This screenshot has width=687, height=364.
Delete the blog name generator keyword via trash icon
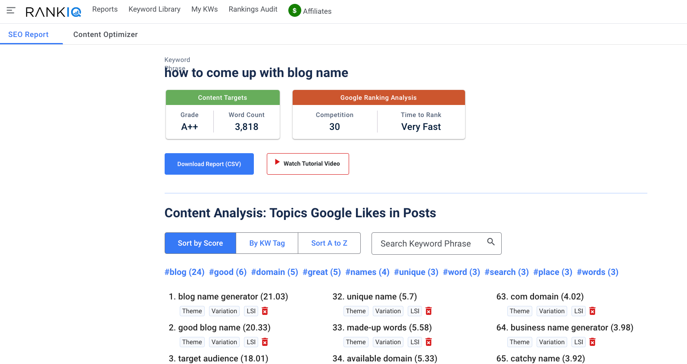click(265, 311)
